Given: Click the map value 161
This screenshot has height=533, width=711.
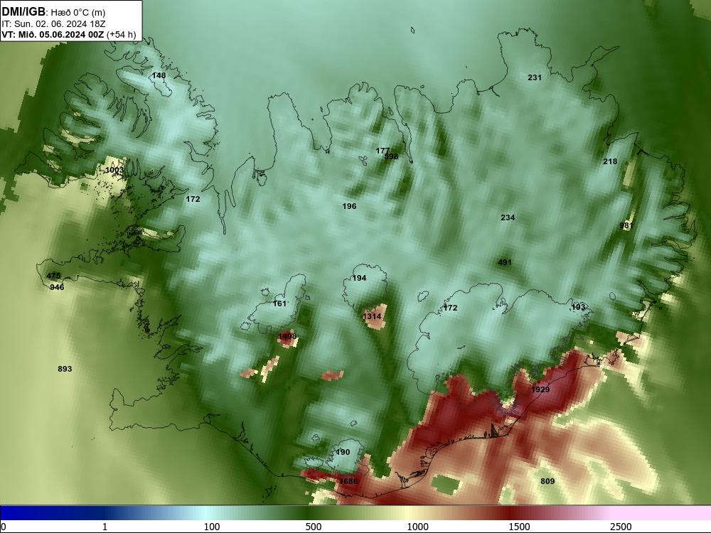Looking at the screenshot, I should click(x=279, y=303).
